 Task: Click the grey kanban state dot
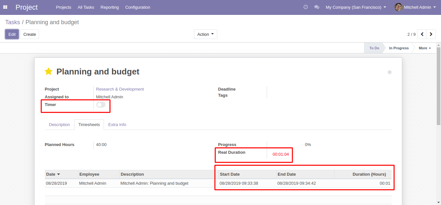click(x=389, y=72)
